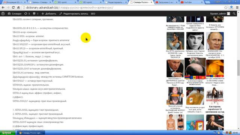Reload the current page
Viewport: 240px width, 135px height.
(13, 7)
